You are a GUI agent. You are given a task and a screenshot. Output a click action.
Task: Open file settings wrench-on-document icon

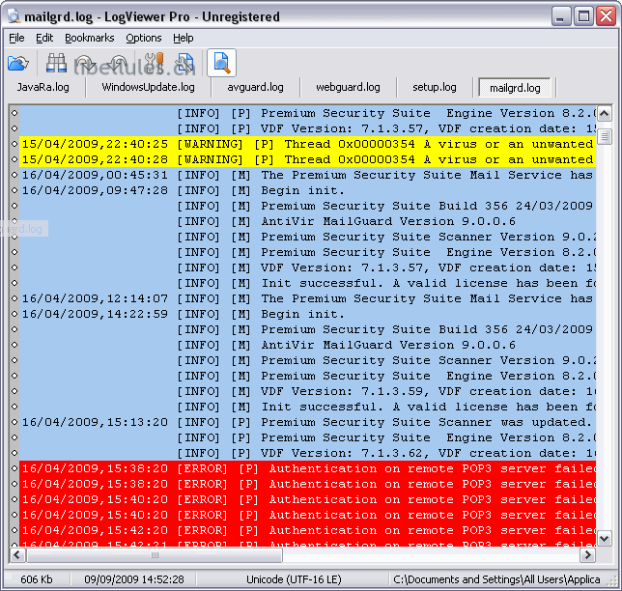click(x=184, y=64)
